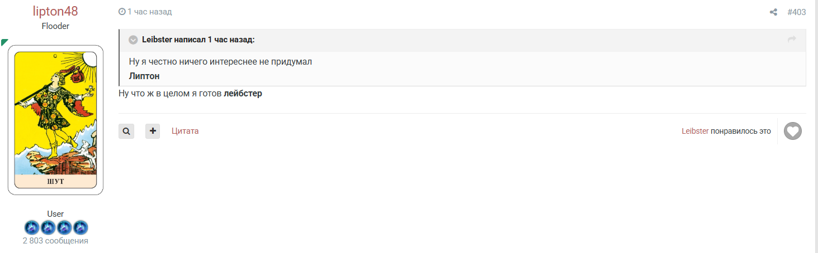Like the post with the heart button
The image size is (818, 253).
tap(792, 132)
